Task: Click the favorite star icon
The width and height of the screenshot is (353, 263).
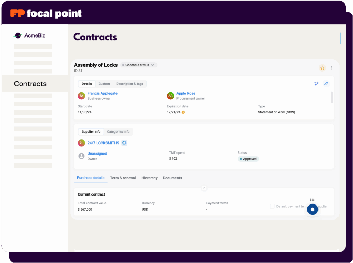Action: coord(322,68)
